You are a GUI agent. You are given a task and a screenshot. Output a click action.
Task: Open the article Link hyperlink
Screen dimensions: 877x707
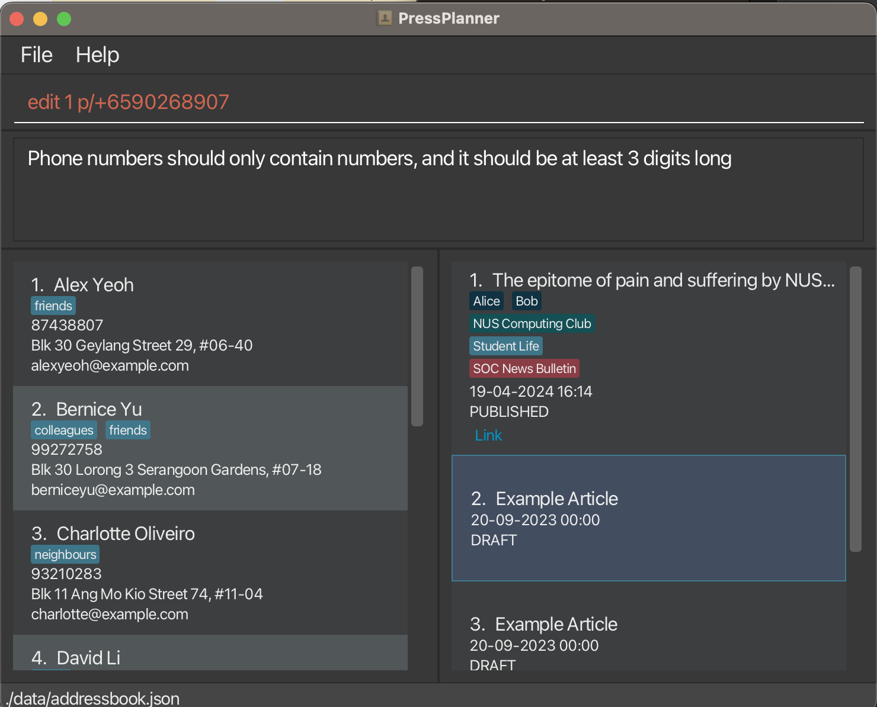tap(488, 435)
